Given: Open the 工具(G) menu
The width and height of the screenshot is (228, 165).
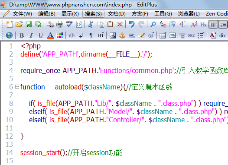Looking at the screenshot, I should [x=163, y=14].
